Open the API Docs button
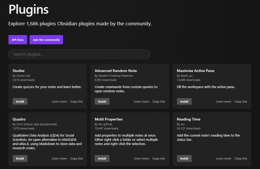Screen dimensions: 260x169 click(18, 40)
